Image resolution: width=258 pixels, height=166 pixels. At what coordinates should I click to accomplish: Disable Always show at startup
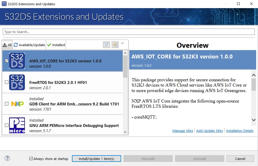click(x=31, y=159)
